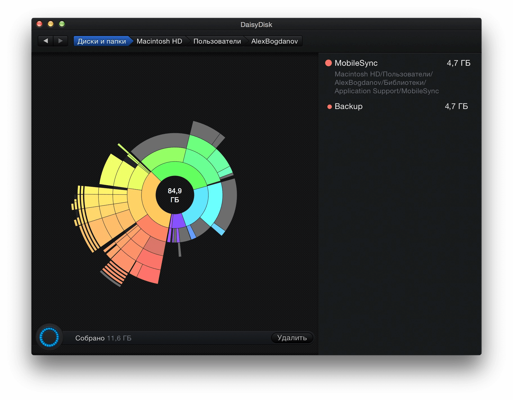This screenshot has height=400, width=513.
Task: Click the small red dot beside Backup
Action: coord(329,106)
